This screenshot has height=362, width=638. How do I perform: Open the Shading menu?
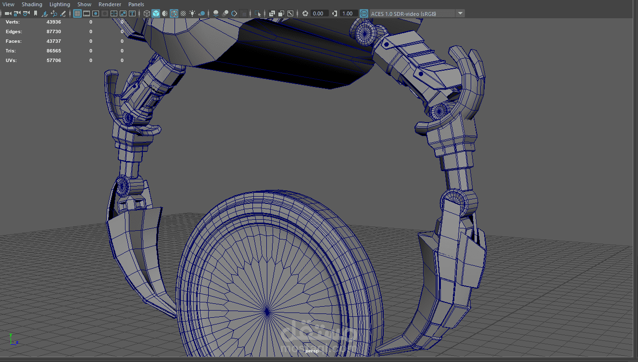click(32, 4)
